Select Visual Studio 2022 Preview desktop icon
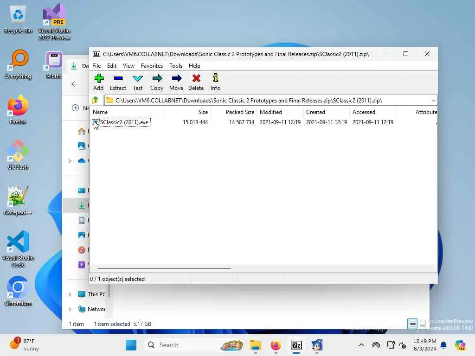 (x=54, y=22)
